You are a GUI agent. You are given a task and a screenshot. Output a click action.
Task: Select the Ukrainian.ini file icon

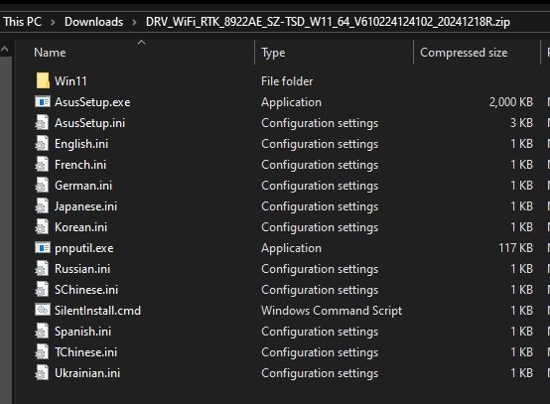42,373
